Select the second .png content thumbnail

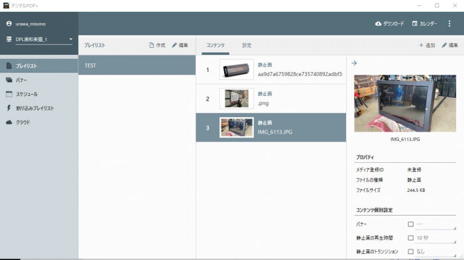pyautogui.click(x=237, y=99)
